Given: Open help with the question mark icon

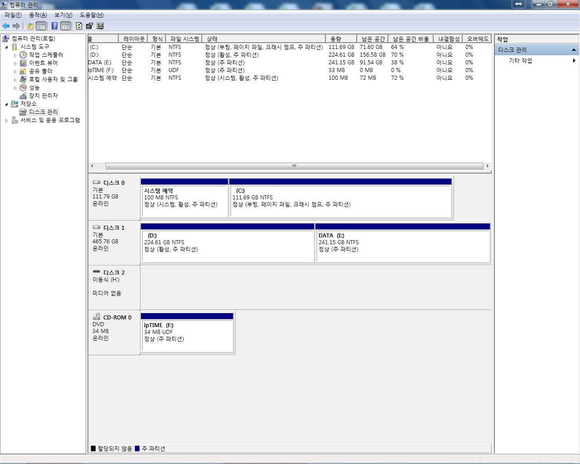Looking at the screenshot, I should click(x=54, y=26).
